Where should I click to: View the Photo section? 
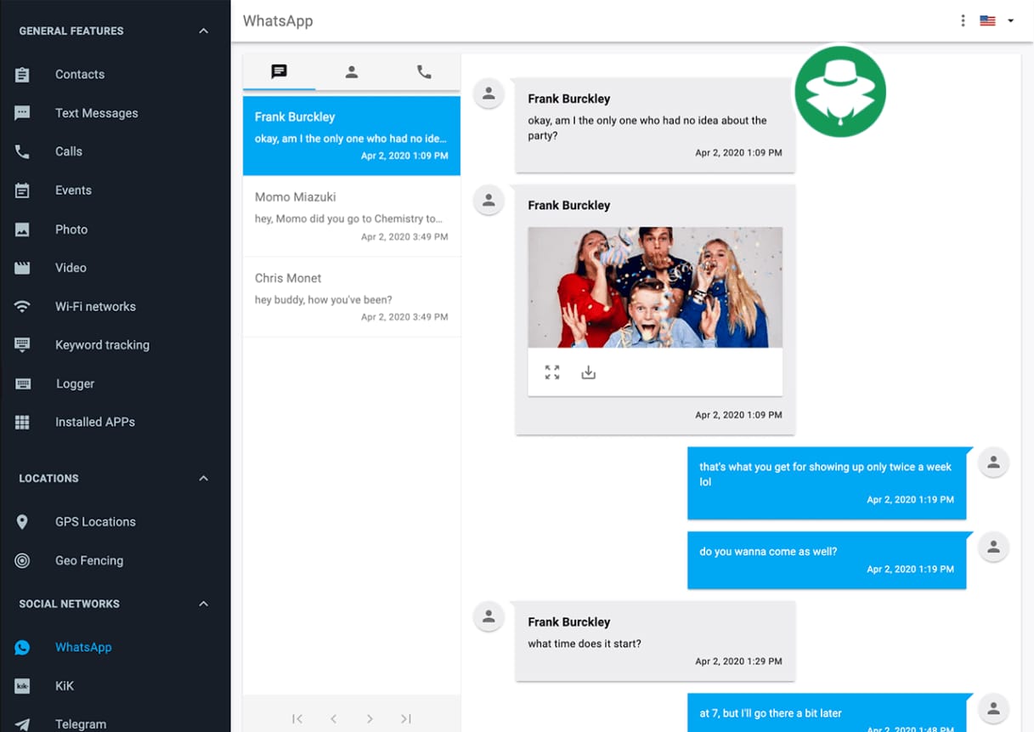(x=71, y=229)
